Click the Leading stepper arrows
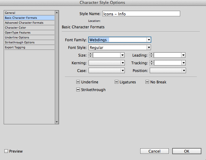The image size is (206, 160). [x=151, y=55]
